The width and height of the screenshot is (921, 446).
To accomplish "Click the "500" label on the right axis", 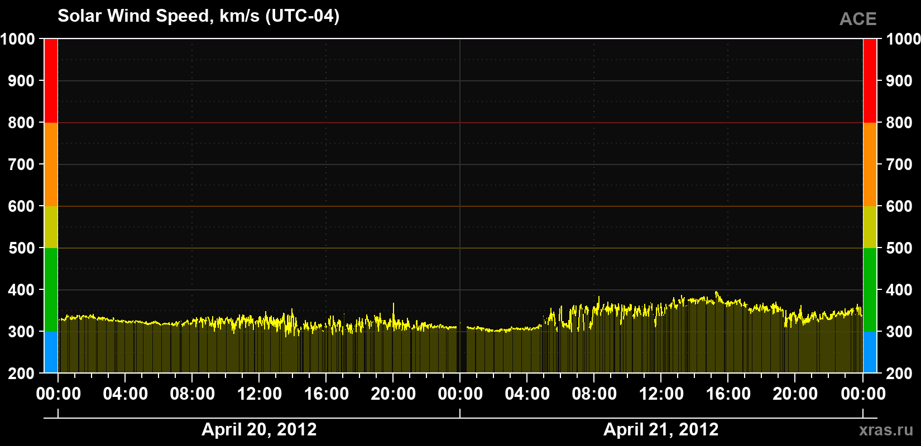I will click(899, 248).
